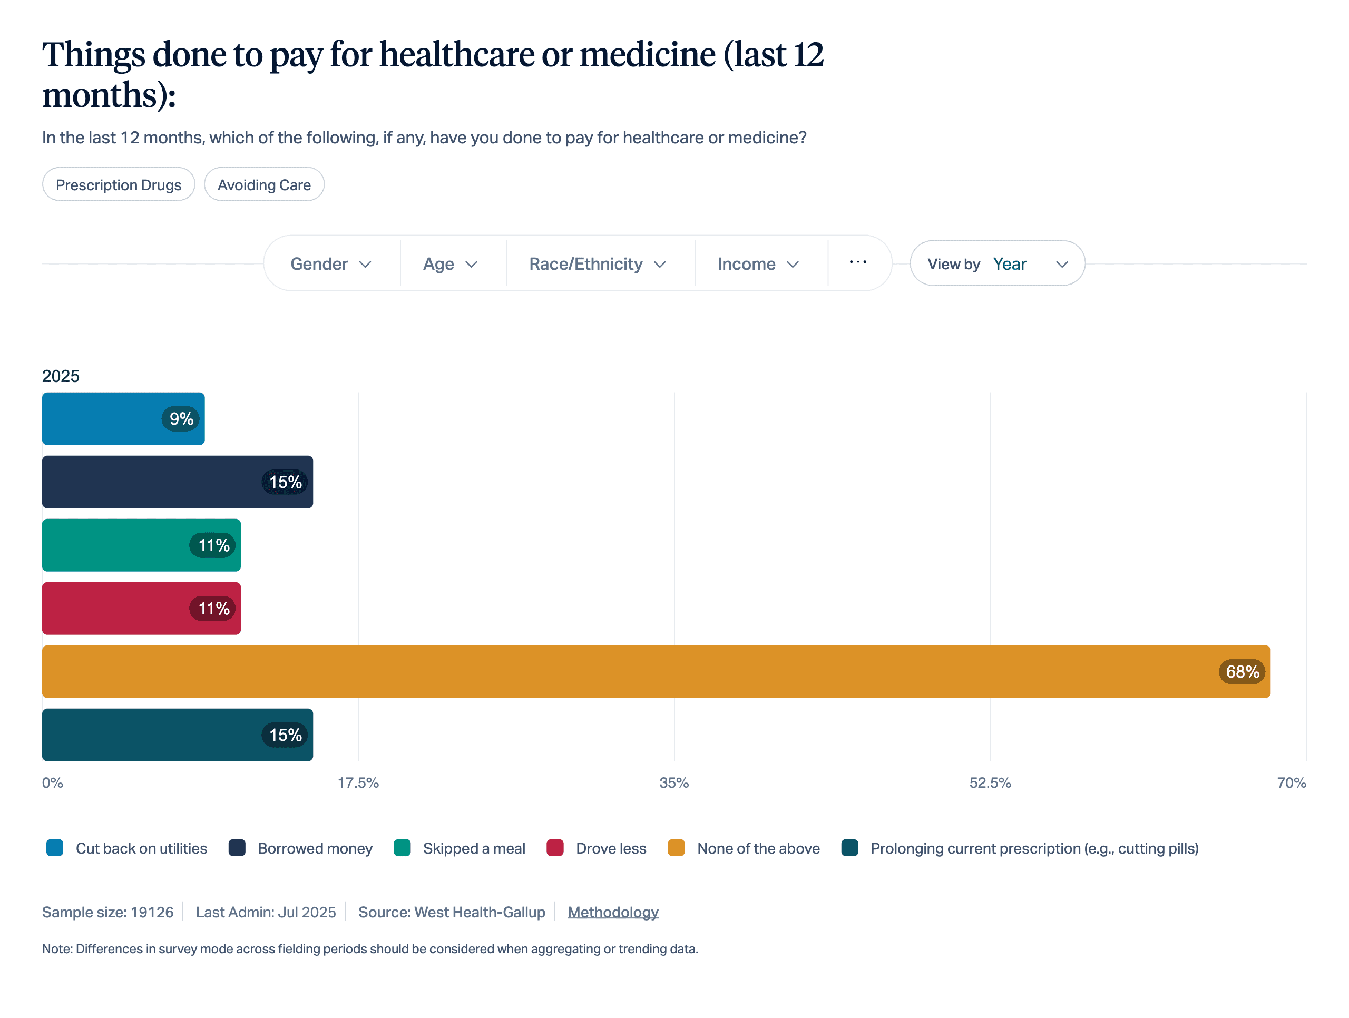Click the Age filter chevron icon
The height and width of the screenshot is (1018, 1349).
click(x=471, y=265)
